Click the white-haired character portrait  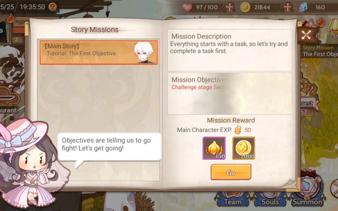coord(144,52)
